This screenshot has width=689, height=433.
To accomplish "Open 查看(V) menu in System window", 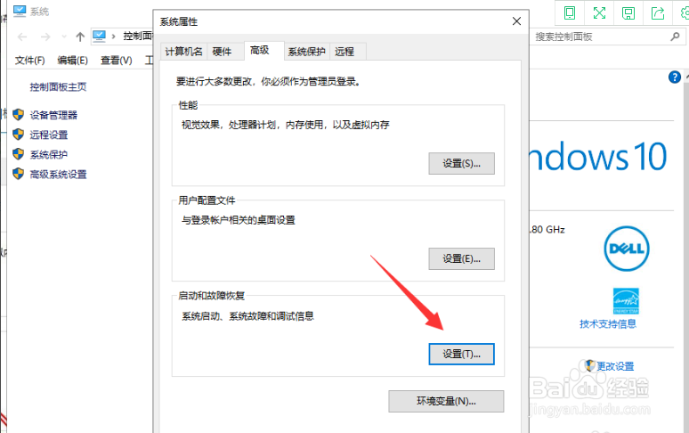I will pyautogui.click(x=117, y=61).
